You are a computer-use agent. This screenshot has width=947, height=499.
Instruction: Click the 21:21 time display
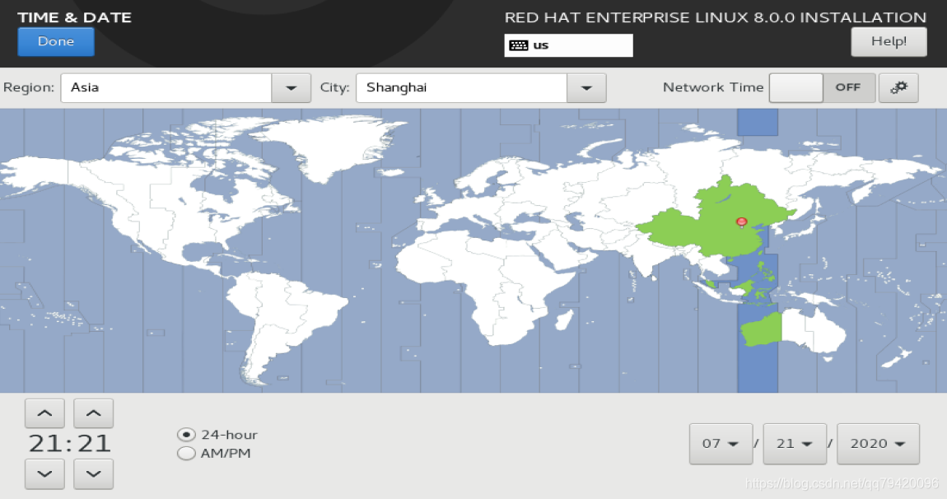click(x=69, y=444)
